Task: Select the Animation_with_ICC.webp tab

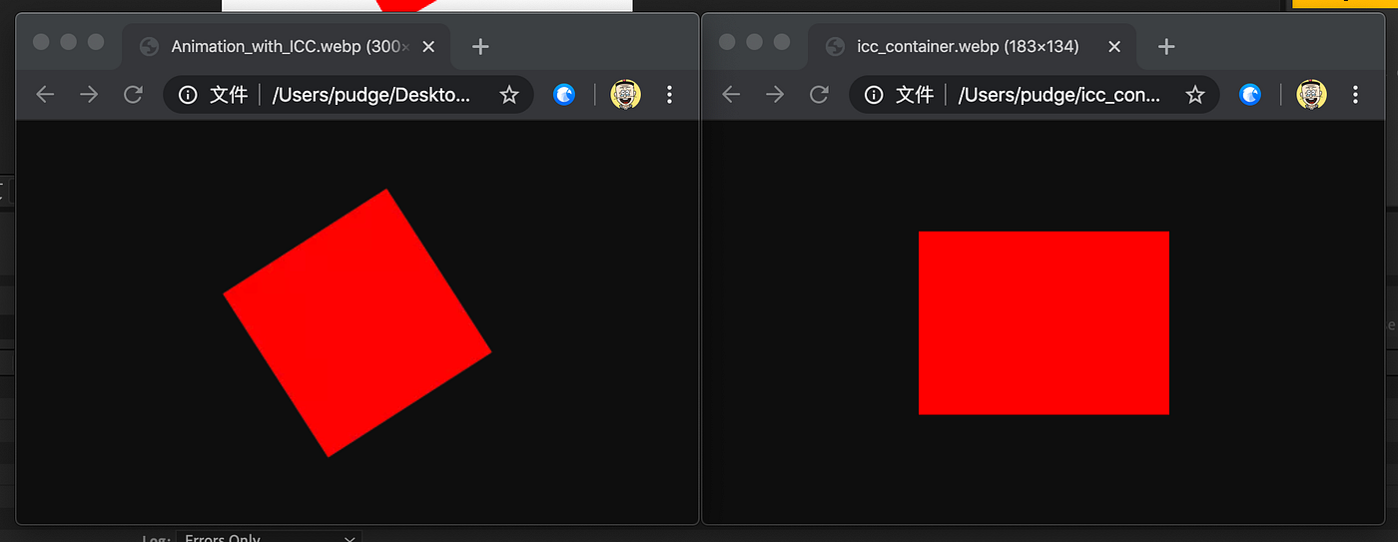Action: click(286, 46)
